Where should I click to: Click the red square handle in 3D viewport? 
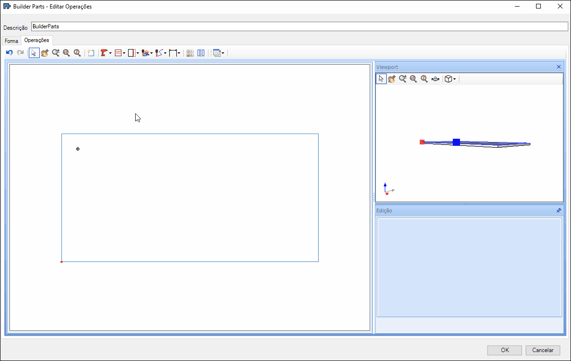[x=422, y=142]
